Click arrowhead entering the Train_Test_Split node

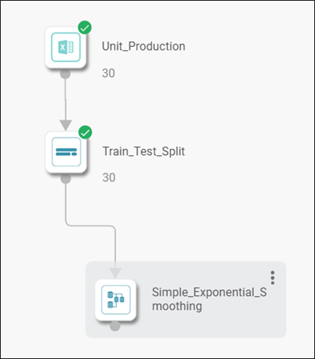(x=66, y=126)
